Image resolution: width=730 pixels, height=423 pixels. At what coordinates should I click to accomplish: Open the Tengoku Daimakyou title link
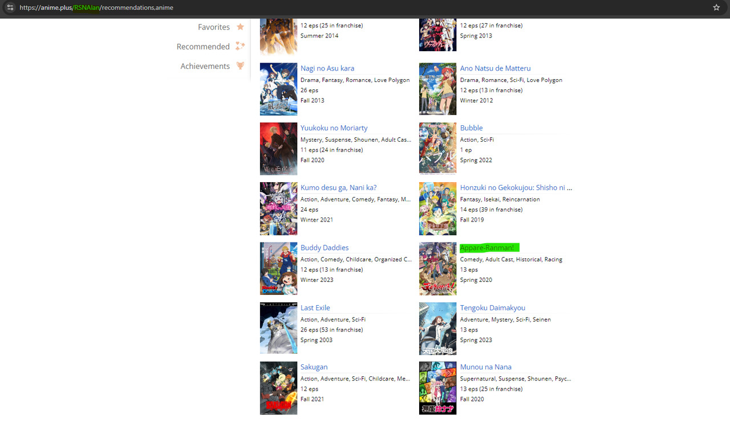pyautogui.click(x=493, y=308)
